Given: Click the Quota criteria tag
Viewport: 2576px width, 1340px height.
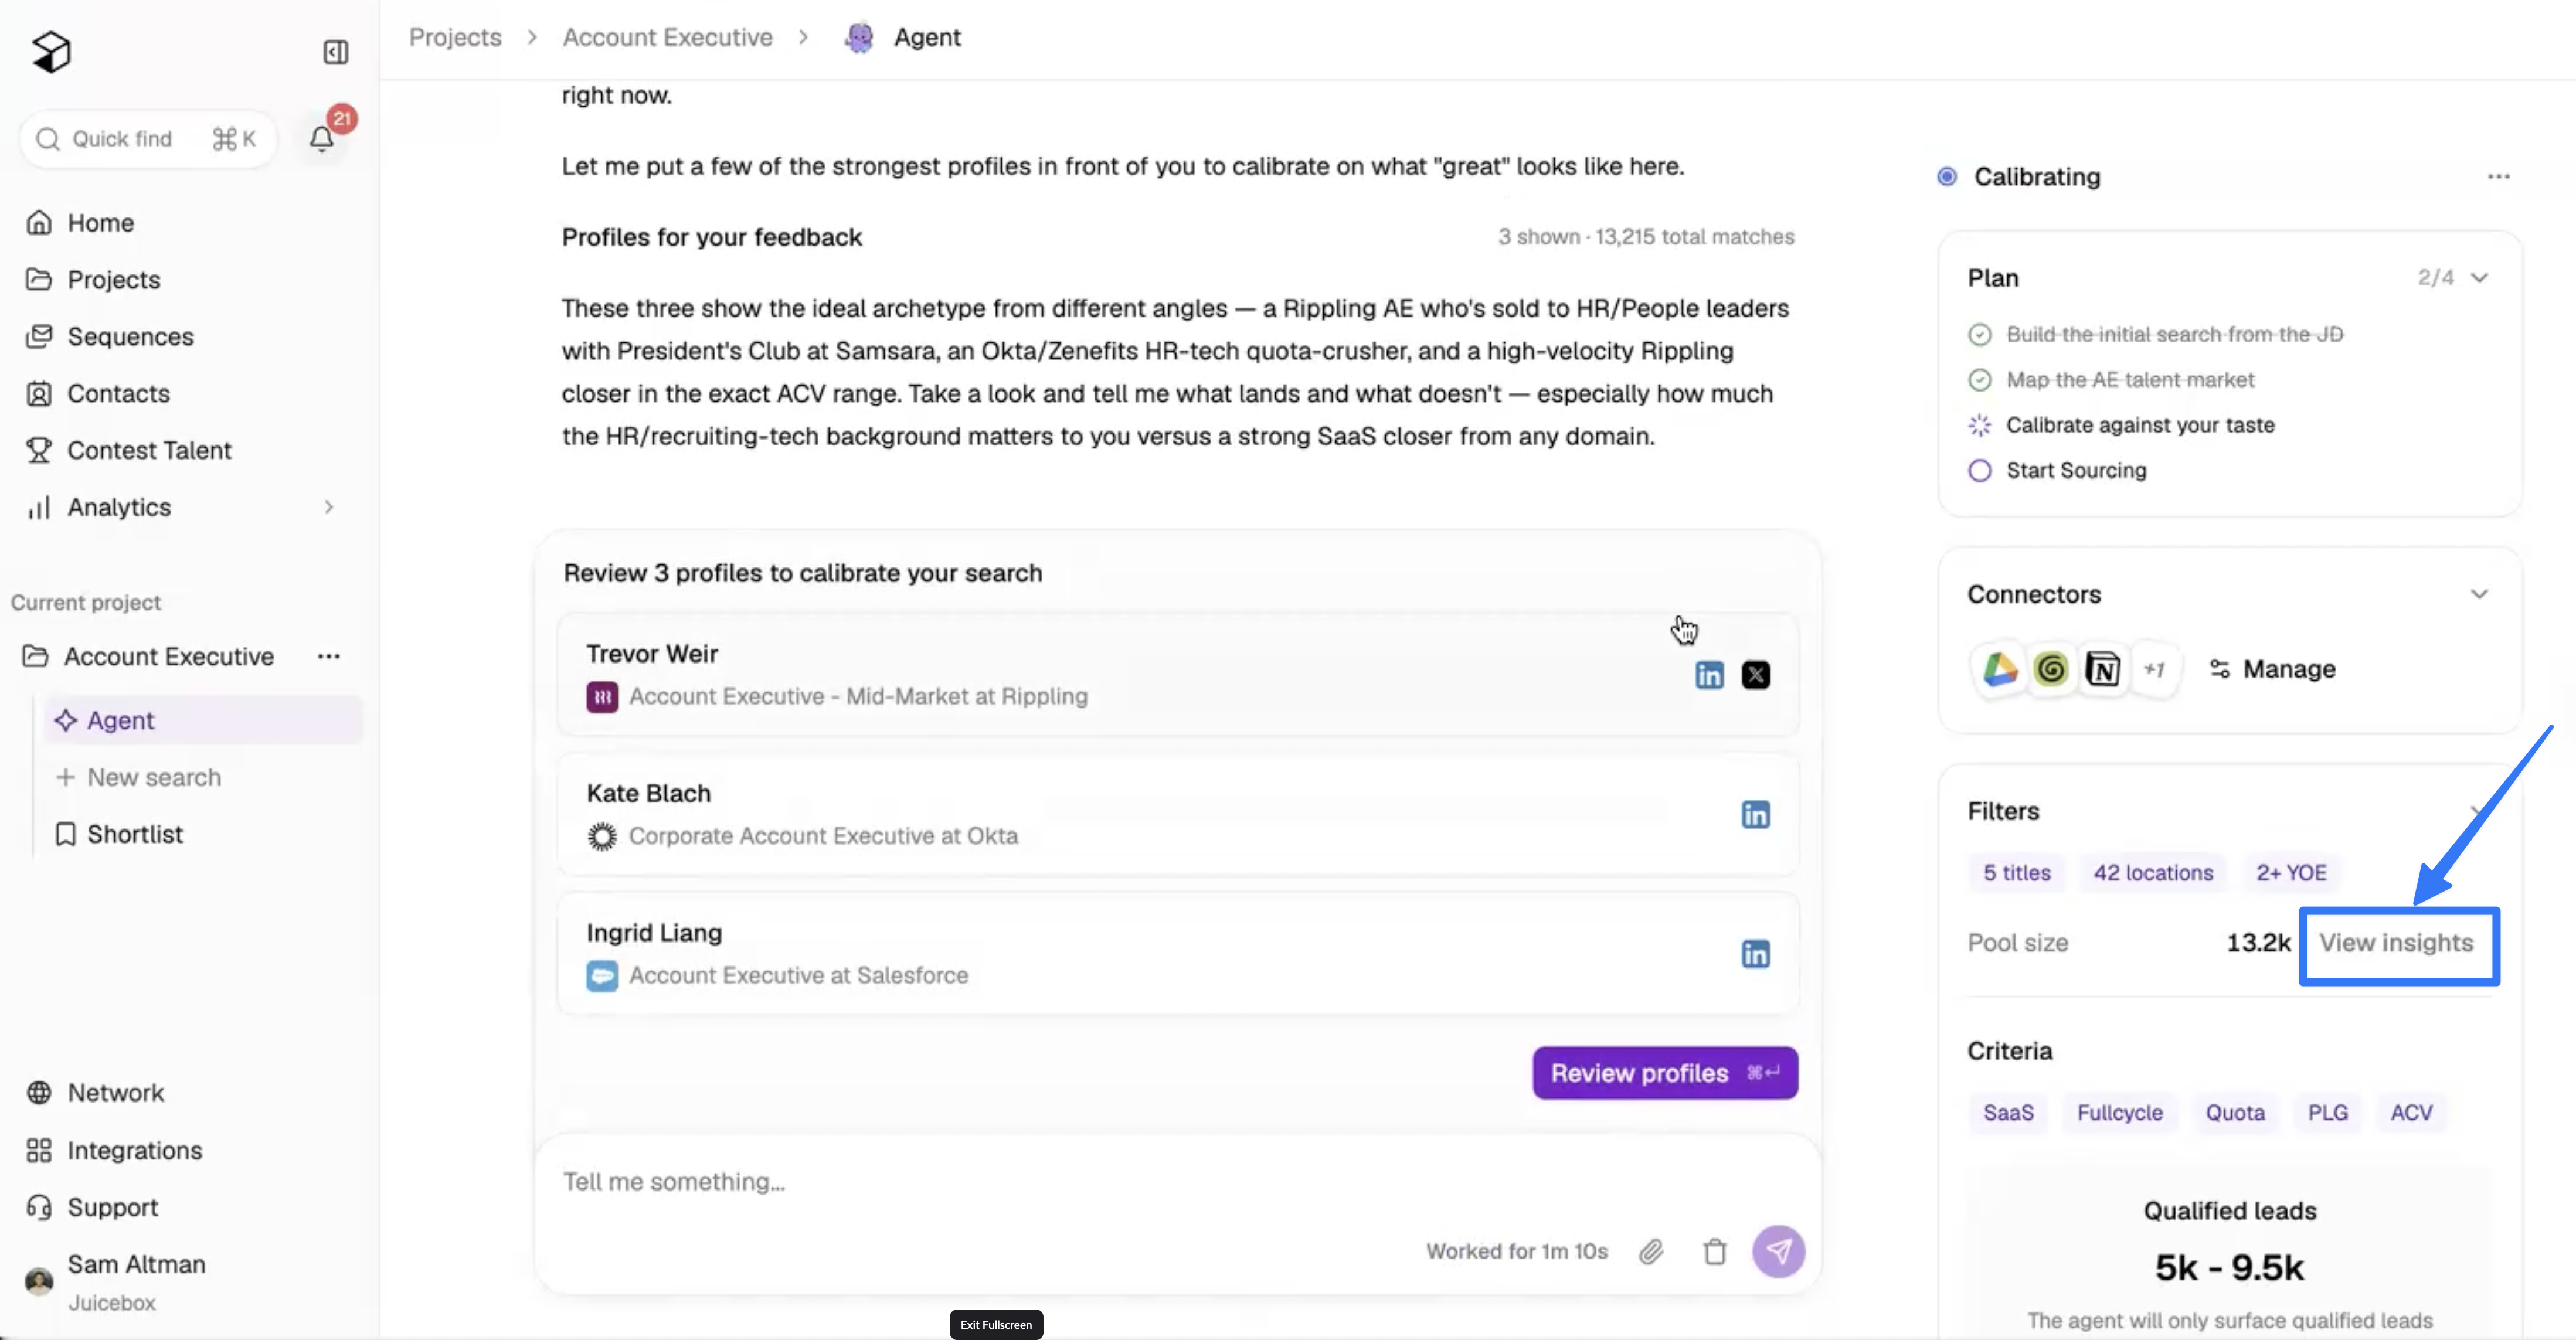Looking at the screenshot, I should [2235, 1113].
